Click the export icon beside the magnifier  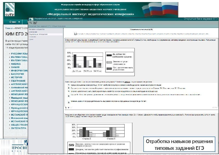point(35,23)
